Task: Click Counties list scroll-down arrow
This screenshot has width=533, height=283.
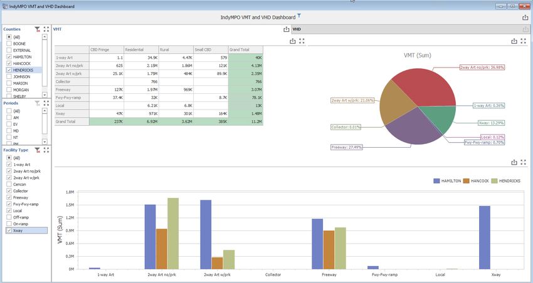Action: [45, 95]
